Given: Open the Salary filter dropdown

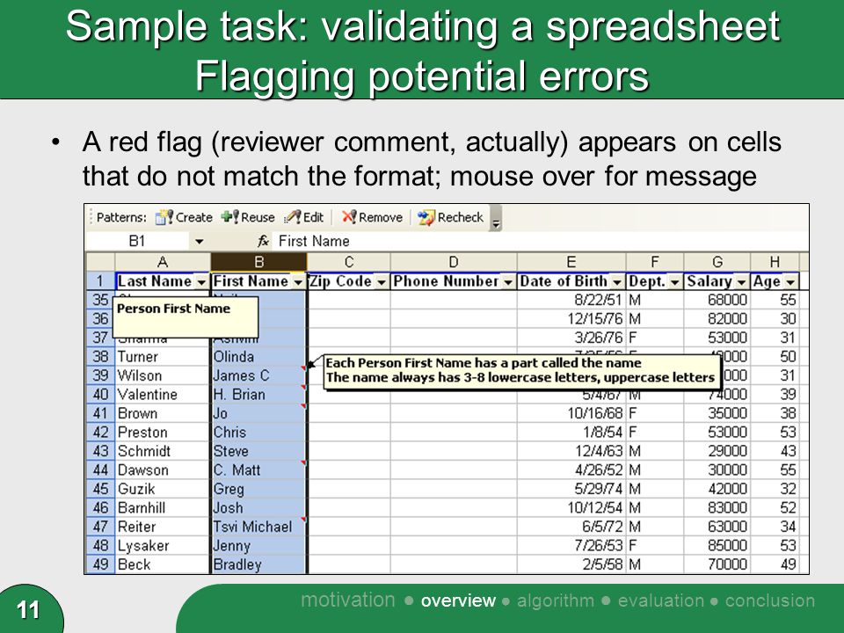Looking at the screenshot, I should [741, 282].
